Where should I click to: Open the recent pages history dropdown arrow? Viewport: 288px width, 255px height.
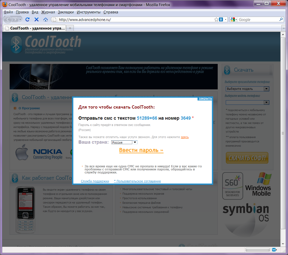[20, 19]
